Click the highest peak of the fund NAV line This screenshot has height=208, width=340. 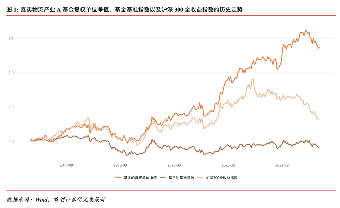click(x=306, y=30)
